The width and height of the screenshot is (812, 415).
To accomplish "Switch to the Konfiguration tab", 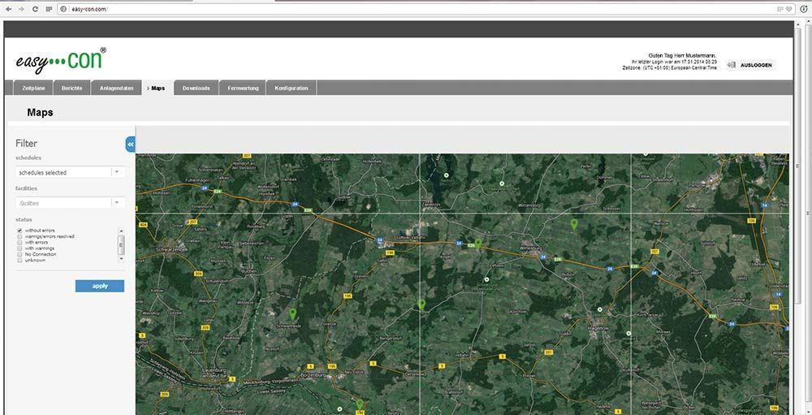I will tap(292, 88).
